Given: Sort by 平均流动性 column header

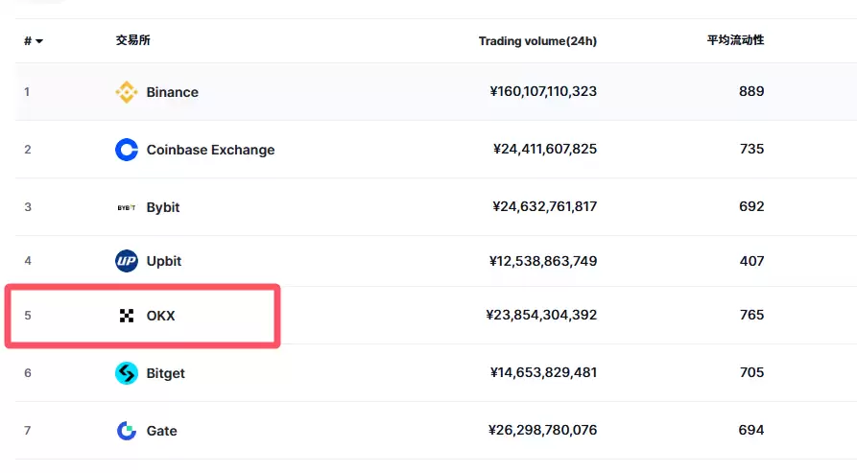Looking at the screenshot, I should tap(735, 40).
